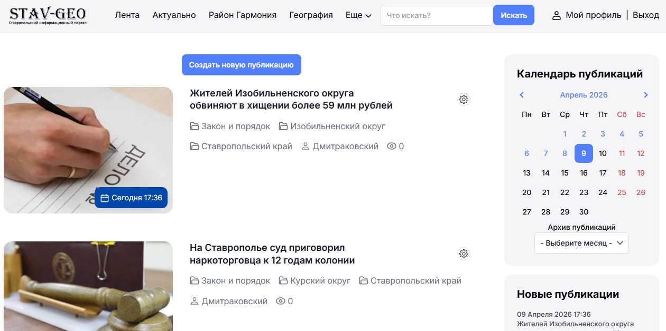Open the Курский округ category link
666x331 pixels.
(320, 281)
